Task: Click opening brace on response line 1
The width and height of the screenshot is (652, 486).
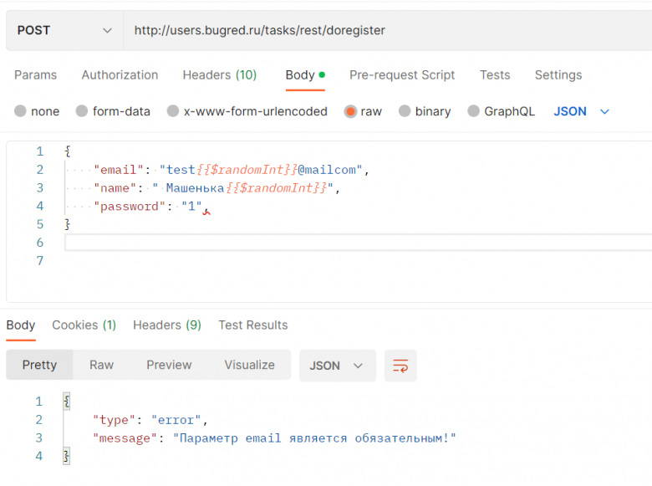Action: tap(67, 402)
